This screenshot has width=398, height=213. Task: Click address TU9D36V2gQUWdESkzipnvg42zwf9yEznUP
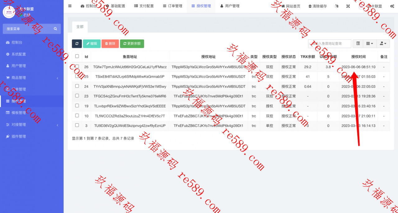coord(130,126)
